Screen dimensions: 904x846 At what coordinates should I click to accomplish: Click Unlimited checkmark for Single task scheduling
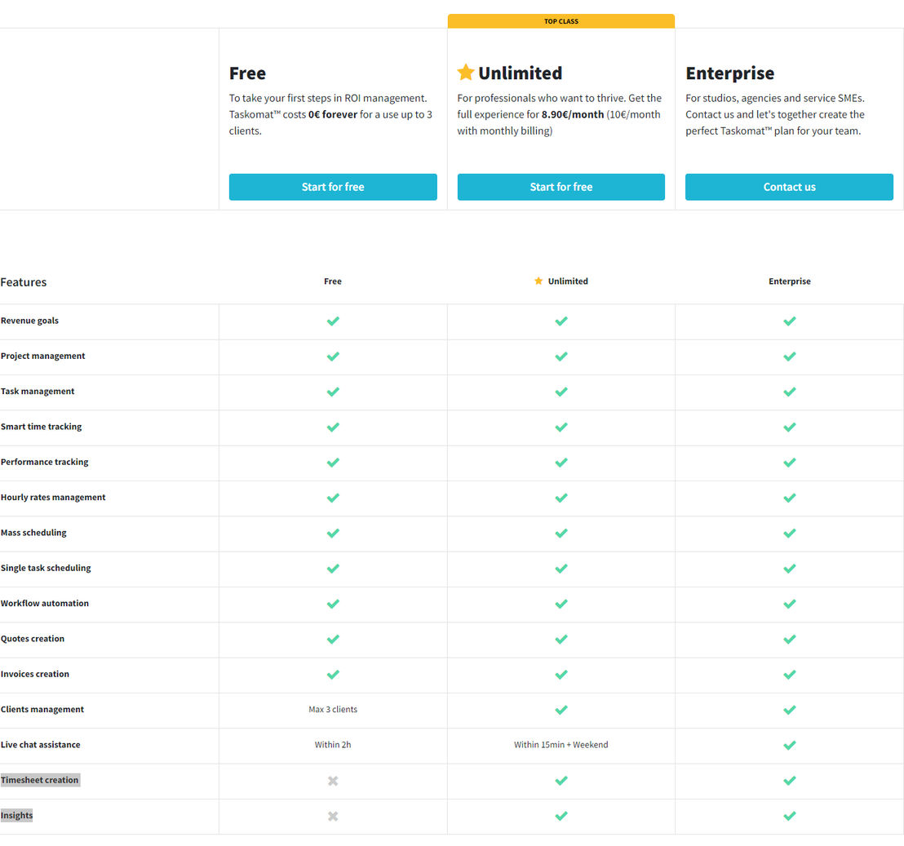[561, 569]
